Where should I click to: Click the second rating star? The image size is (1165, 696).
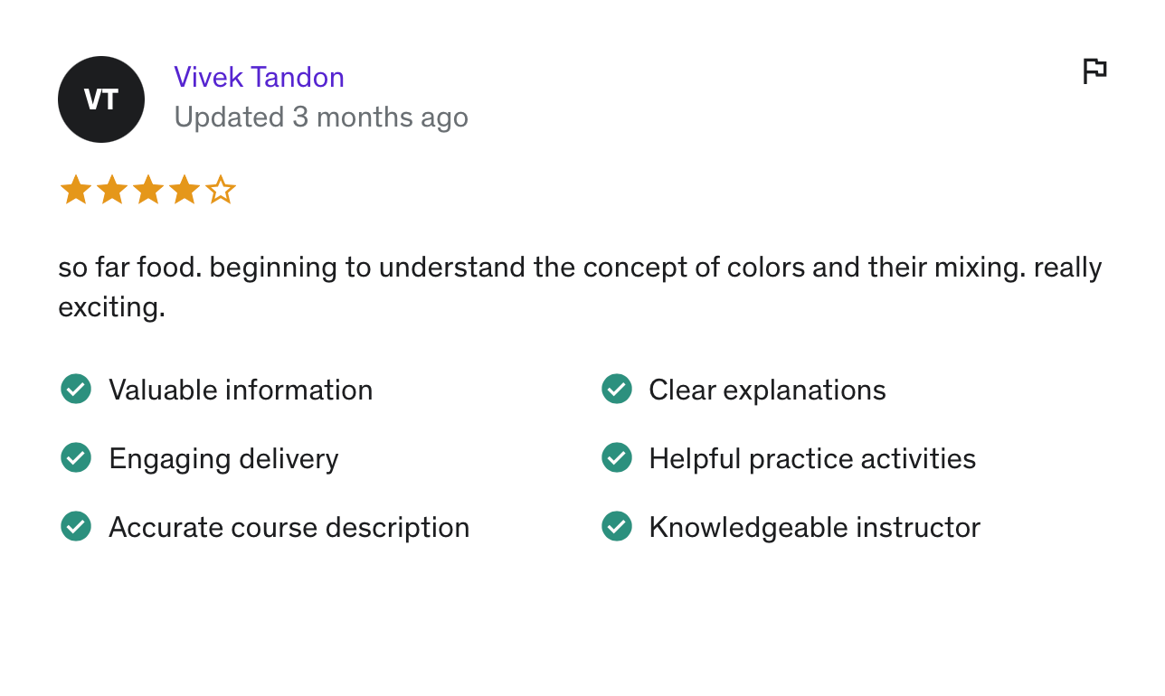tap(112, 191)
